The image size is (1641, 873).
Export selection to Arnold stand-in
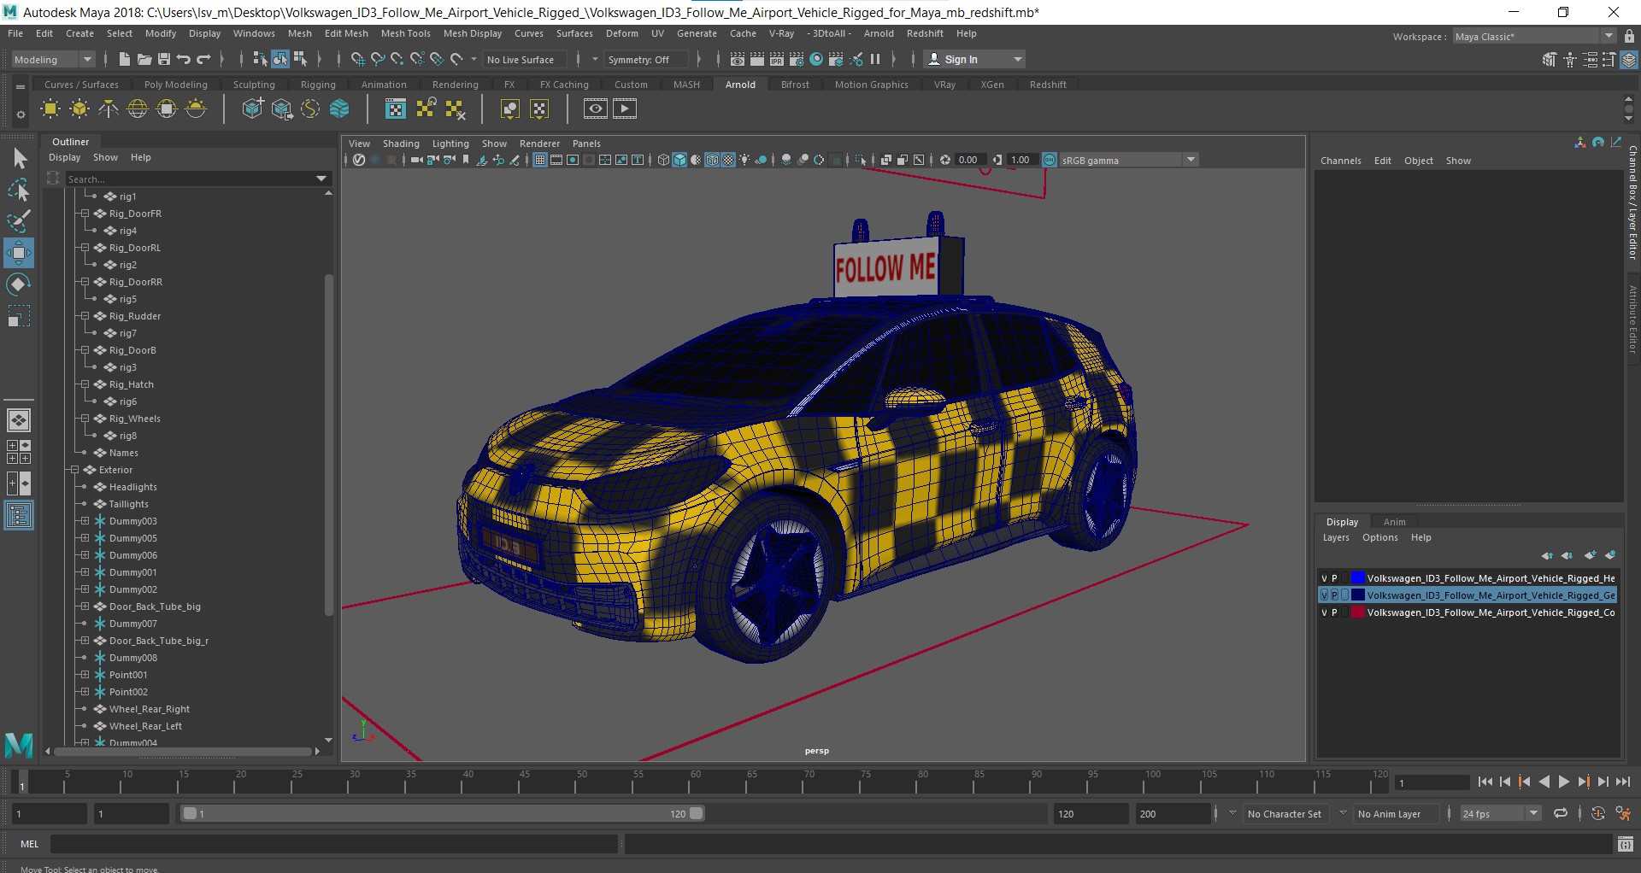[x=281, y=108]
